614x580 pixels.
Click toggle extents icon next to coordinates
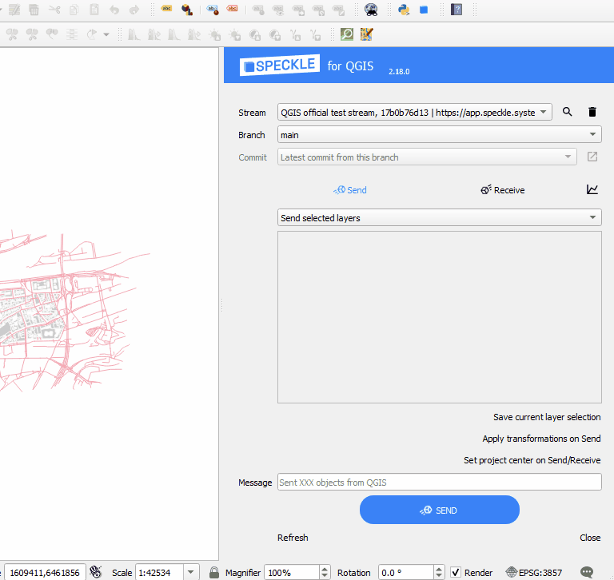[96, 572]
